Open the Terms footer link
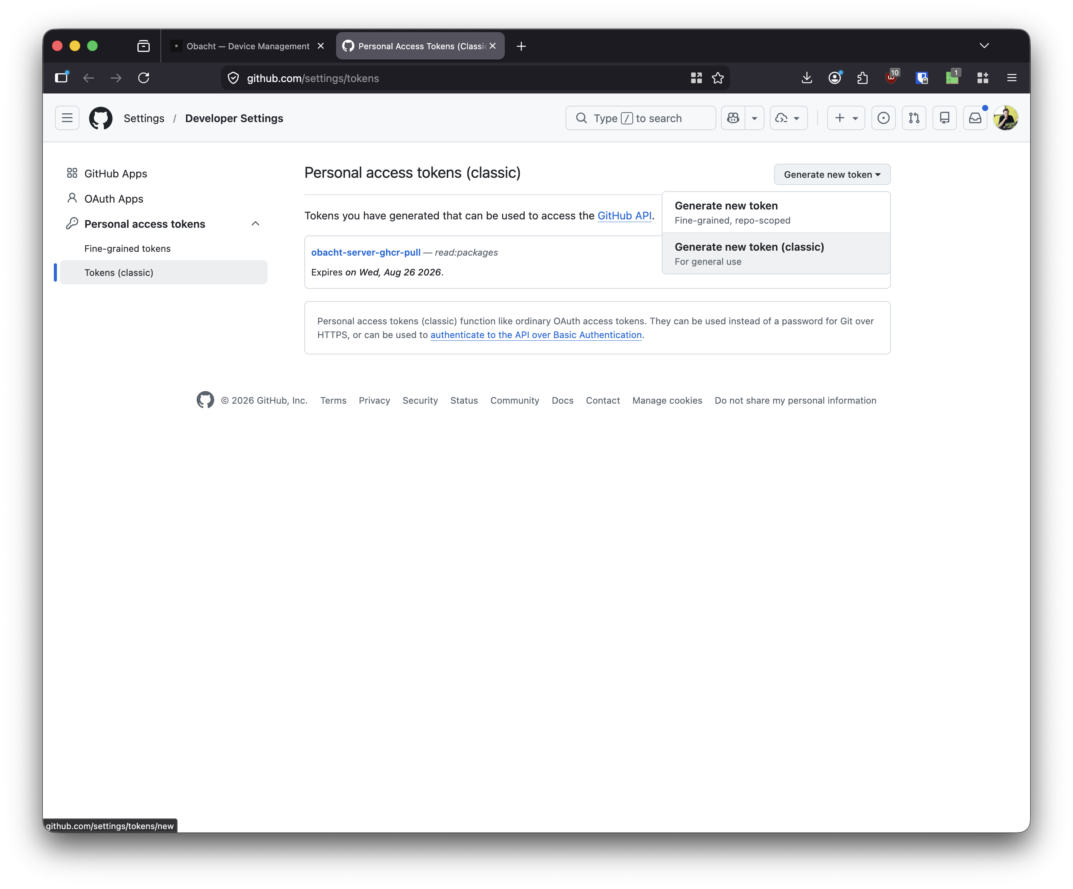Screen dimensions: 1073x889 333,400
